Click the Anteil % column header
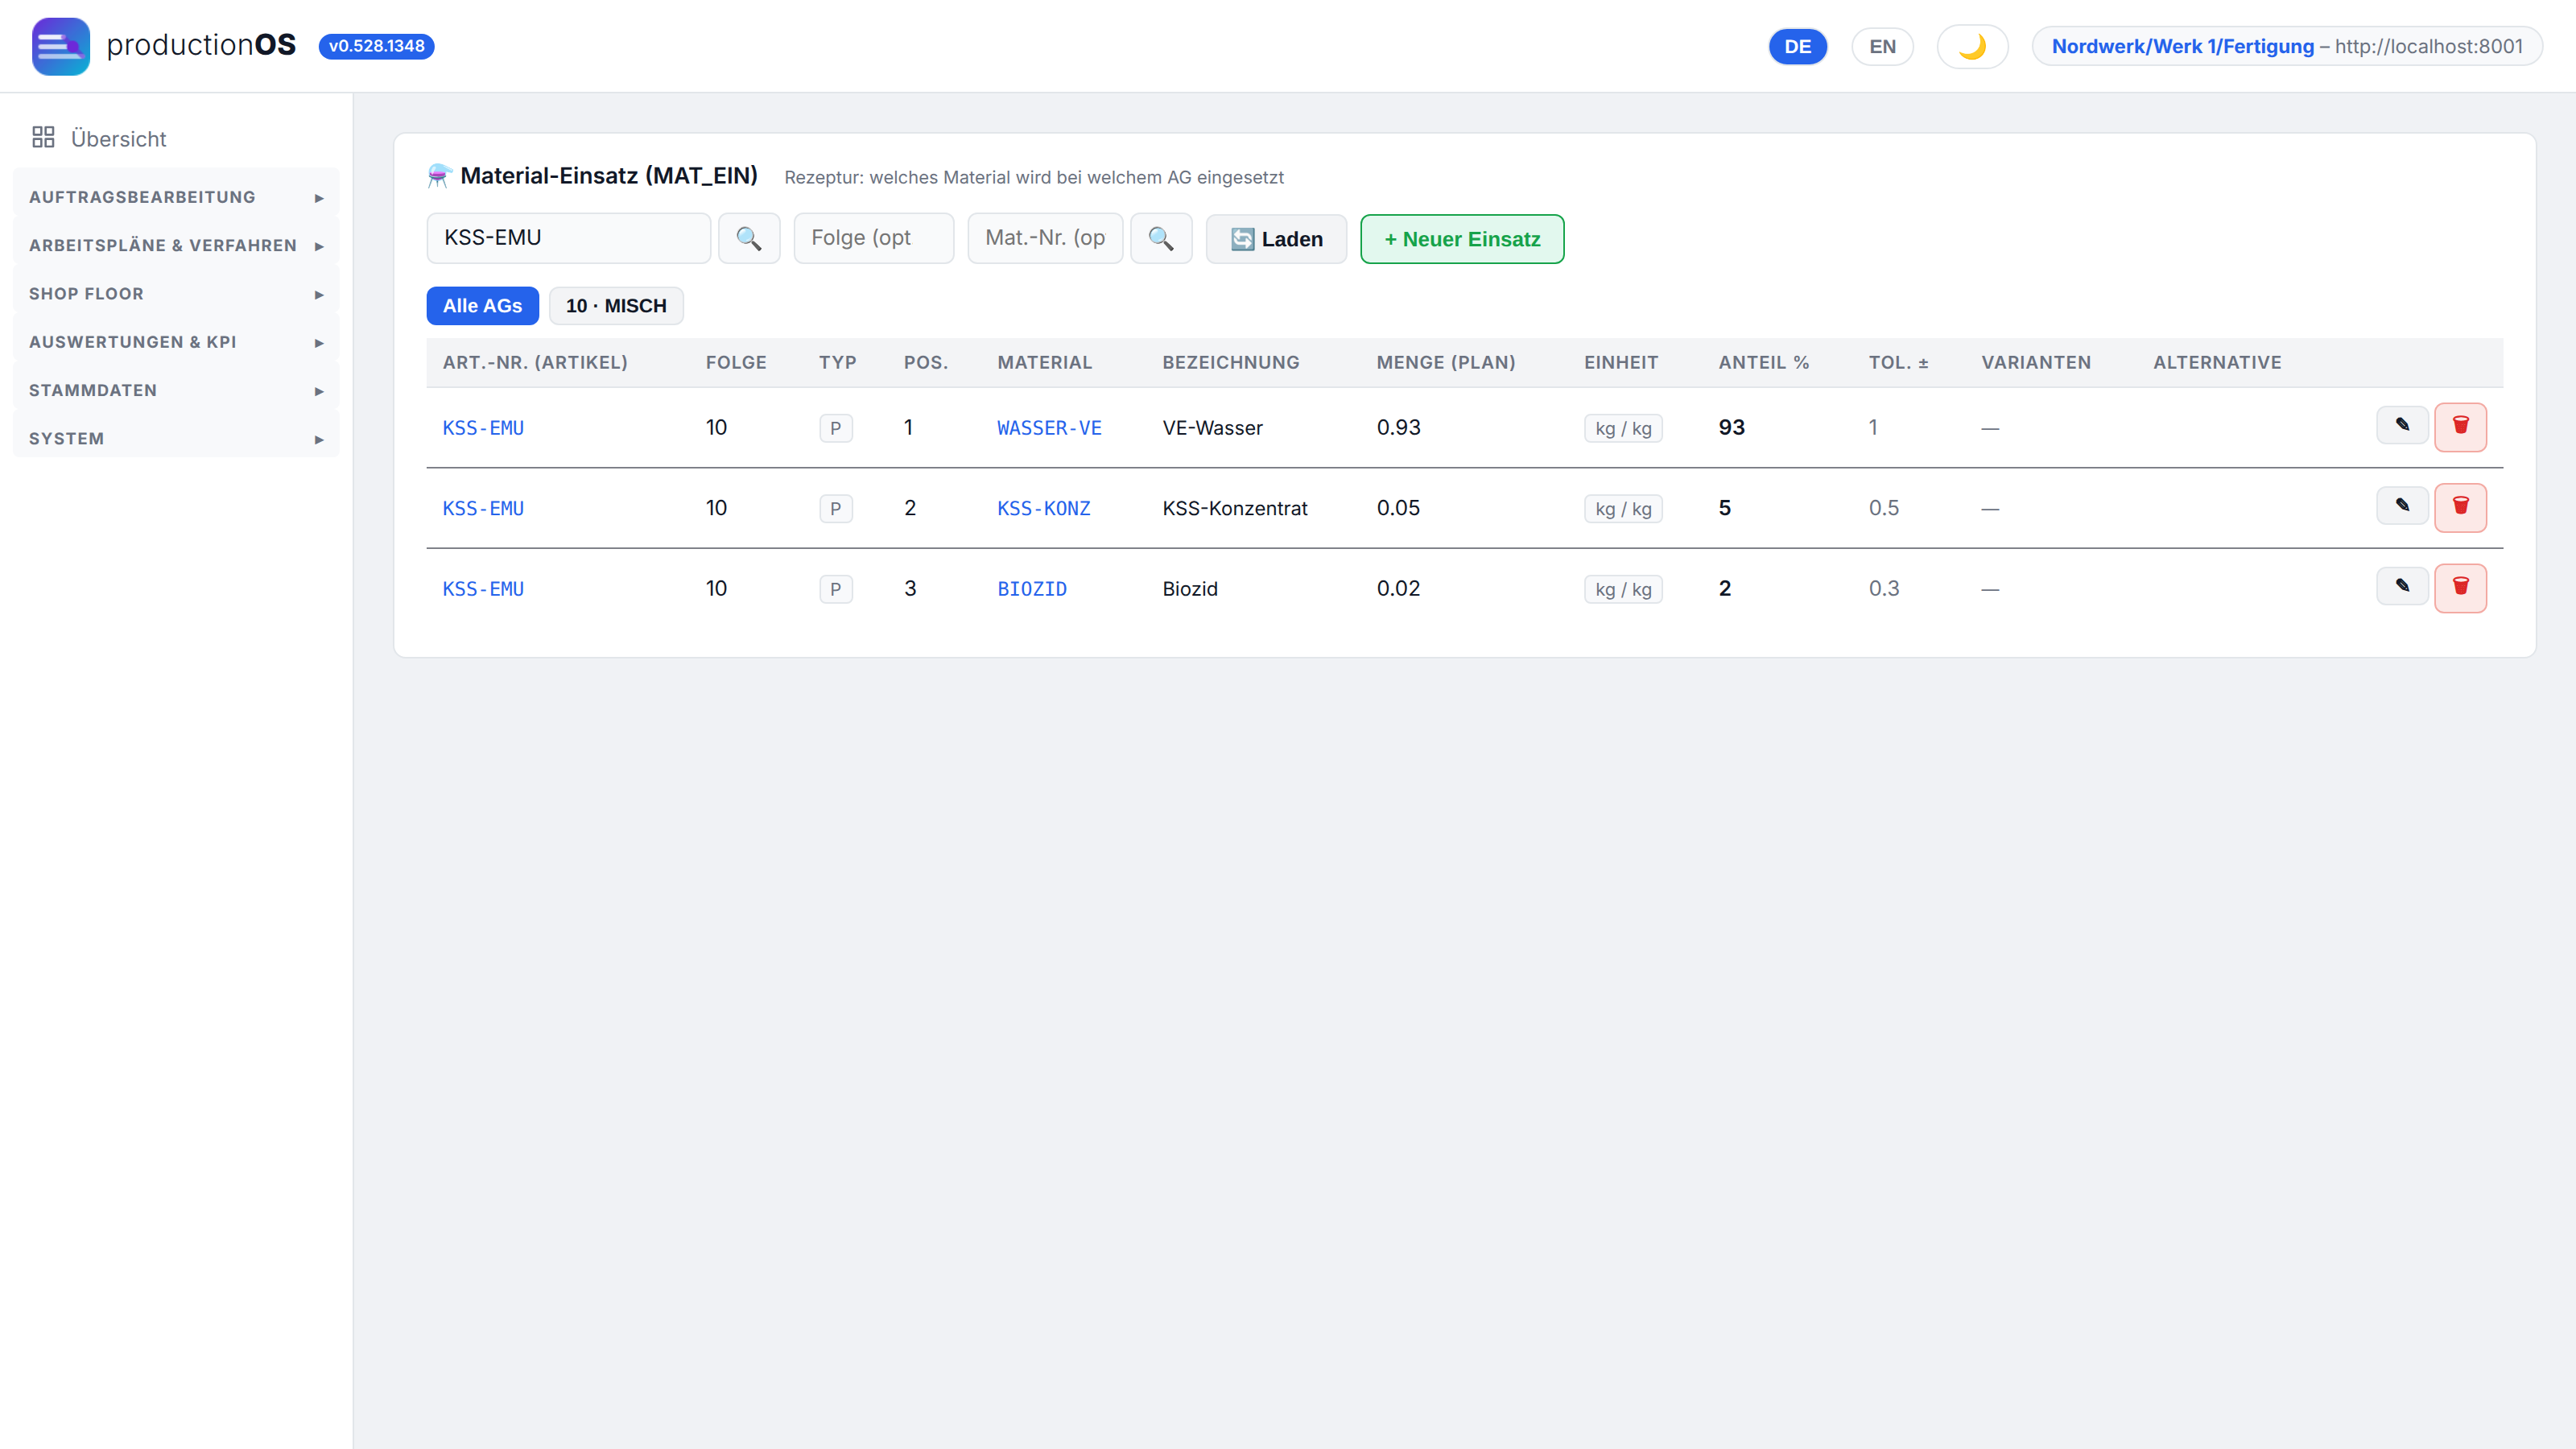Screen dimensions: 2576x1449 point(1764,363)
